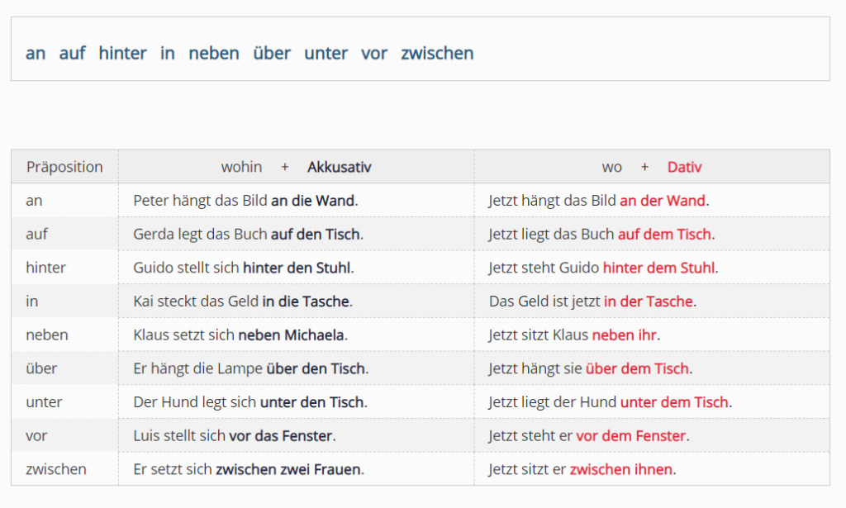Click 'Das Geld ist jetzt in der Tasche'
This screenshot has width=846, height=508.
[593, 301]
